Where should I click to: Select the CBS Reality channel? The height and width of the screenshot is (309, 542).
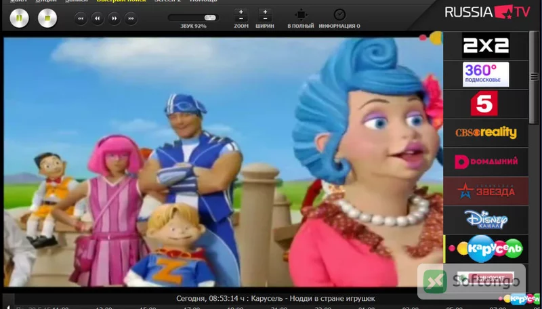tap(486, 132)
